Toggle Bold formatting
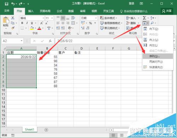The width and height of the screenshot is (177, 138). 22,23
